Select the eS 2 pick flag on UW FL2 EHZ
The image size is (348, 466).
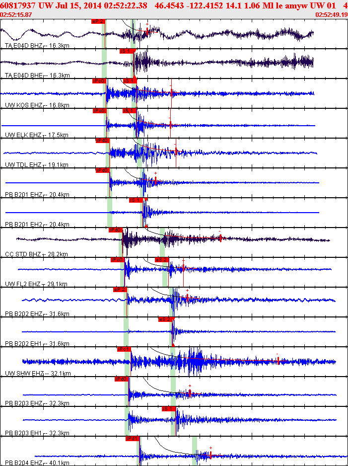tap(162, 260)
